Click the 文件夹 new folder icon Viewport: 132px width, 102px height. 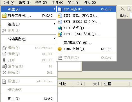click(60, 58)
